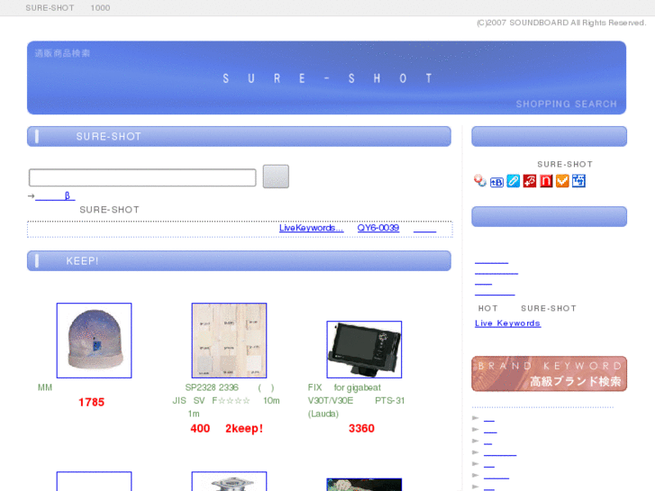Screen dimensions: 655x491
Task: Click '1000' text in top bar
Action: tap(100, 8)
